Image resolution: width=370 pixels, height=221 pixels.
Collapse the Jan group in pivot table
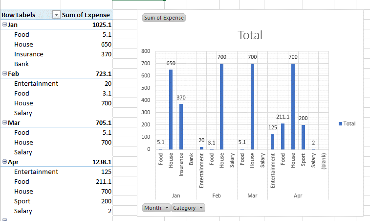(4, 25)
